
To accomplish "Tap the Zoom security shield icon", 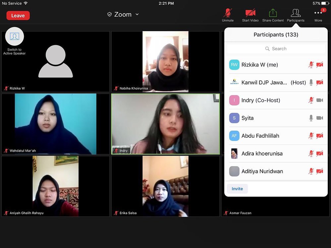I will click(110, 15).
